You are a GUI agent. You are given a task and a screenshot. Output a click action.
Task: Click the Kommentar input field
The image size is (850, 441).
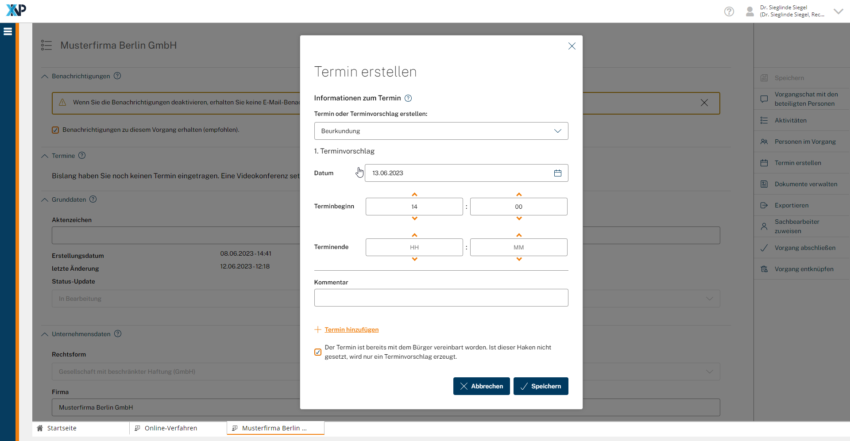tap(441, 298)
